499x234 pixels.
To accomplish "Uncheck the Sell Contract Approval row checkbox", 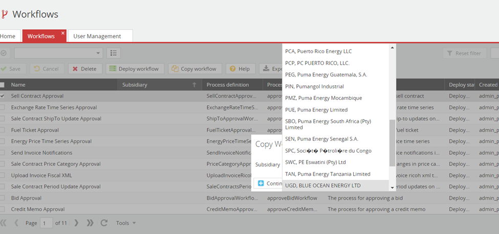I will tap(3, 96).
